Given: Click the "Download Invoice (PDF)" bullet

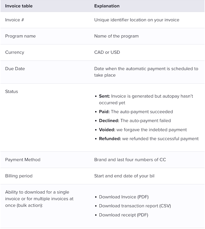Looking at the screenshot, I should tap(124, 197).
